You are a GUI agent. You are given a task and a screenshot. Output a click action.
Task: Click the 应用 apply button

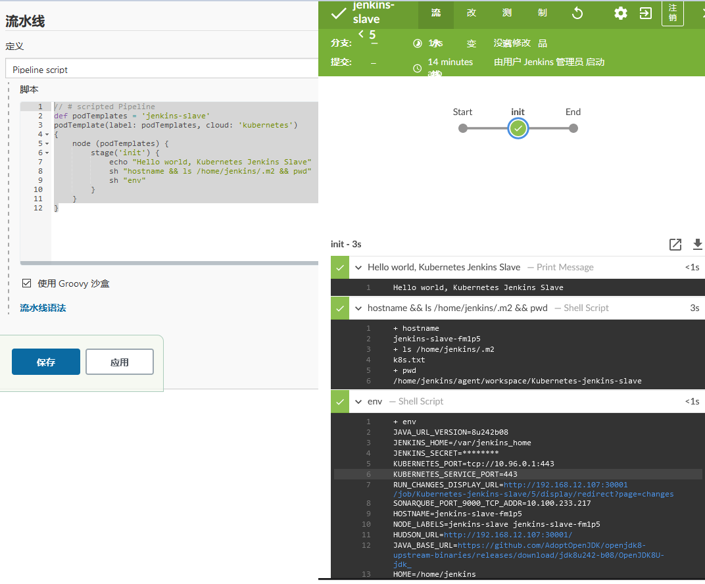click(120, 362)
